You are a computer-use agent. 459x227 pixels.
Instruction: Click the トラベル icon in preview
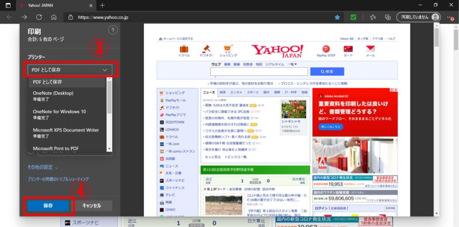click(x=184, y=51)
